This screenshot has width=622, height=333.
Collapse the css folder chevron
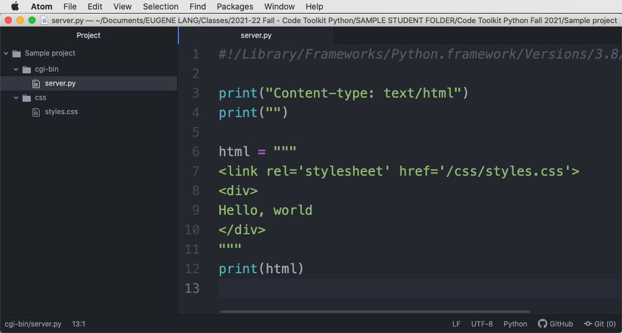(x=16, y=98)
